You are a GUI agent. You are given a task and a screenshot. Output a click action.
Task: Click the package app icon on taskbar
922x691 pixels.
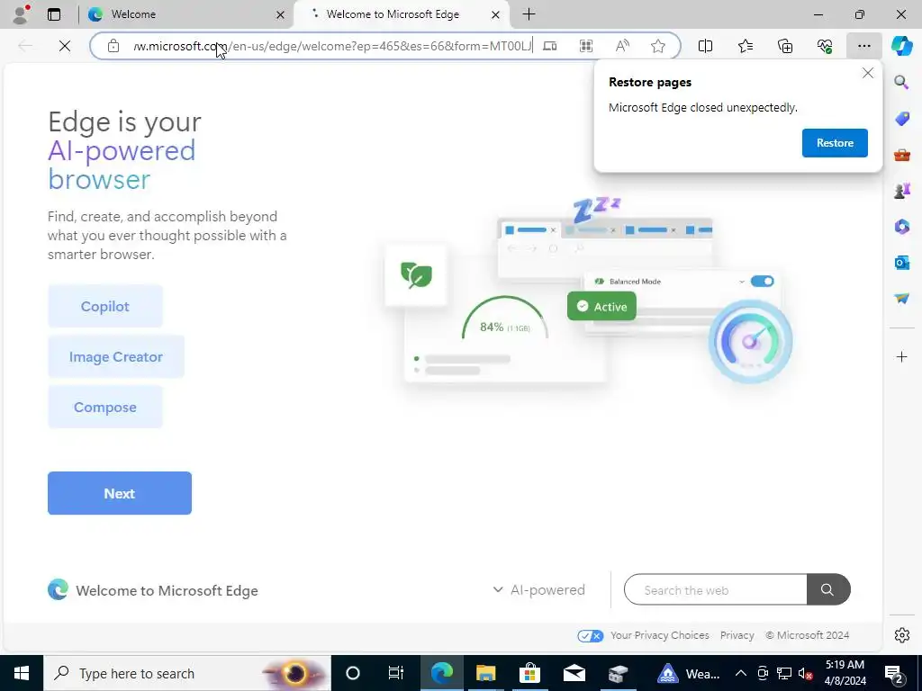(618, 673)
